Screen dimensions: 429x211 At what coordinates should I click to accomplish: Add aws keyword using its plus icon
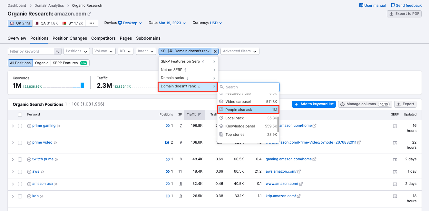29,172
